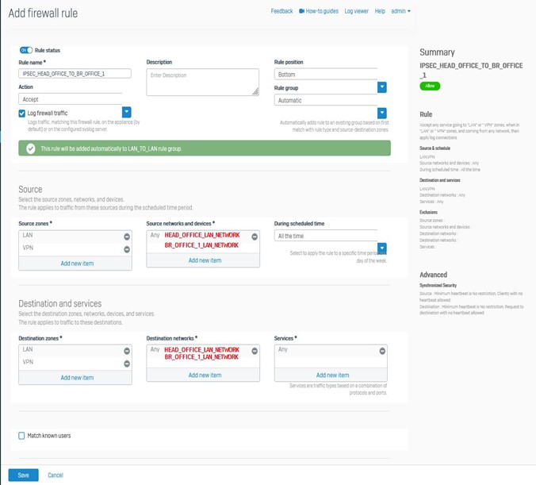This screenshot has height=485, width=536.
Task: Remove LAN from Destination zones
Action: [x=127, y=350]
